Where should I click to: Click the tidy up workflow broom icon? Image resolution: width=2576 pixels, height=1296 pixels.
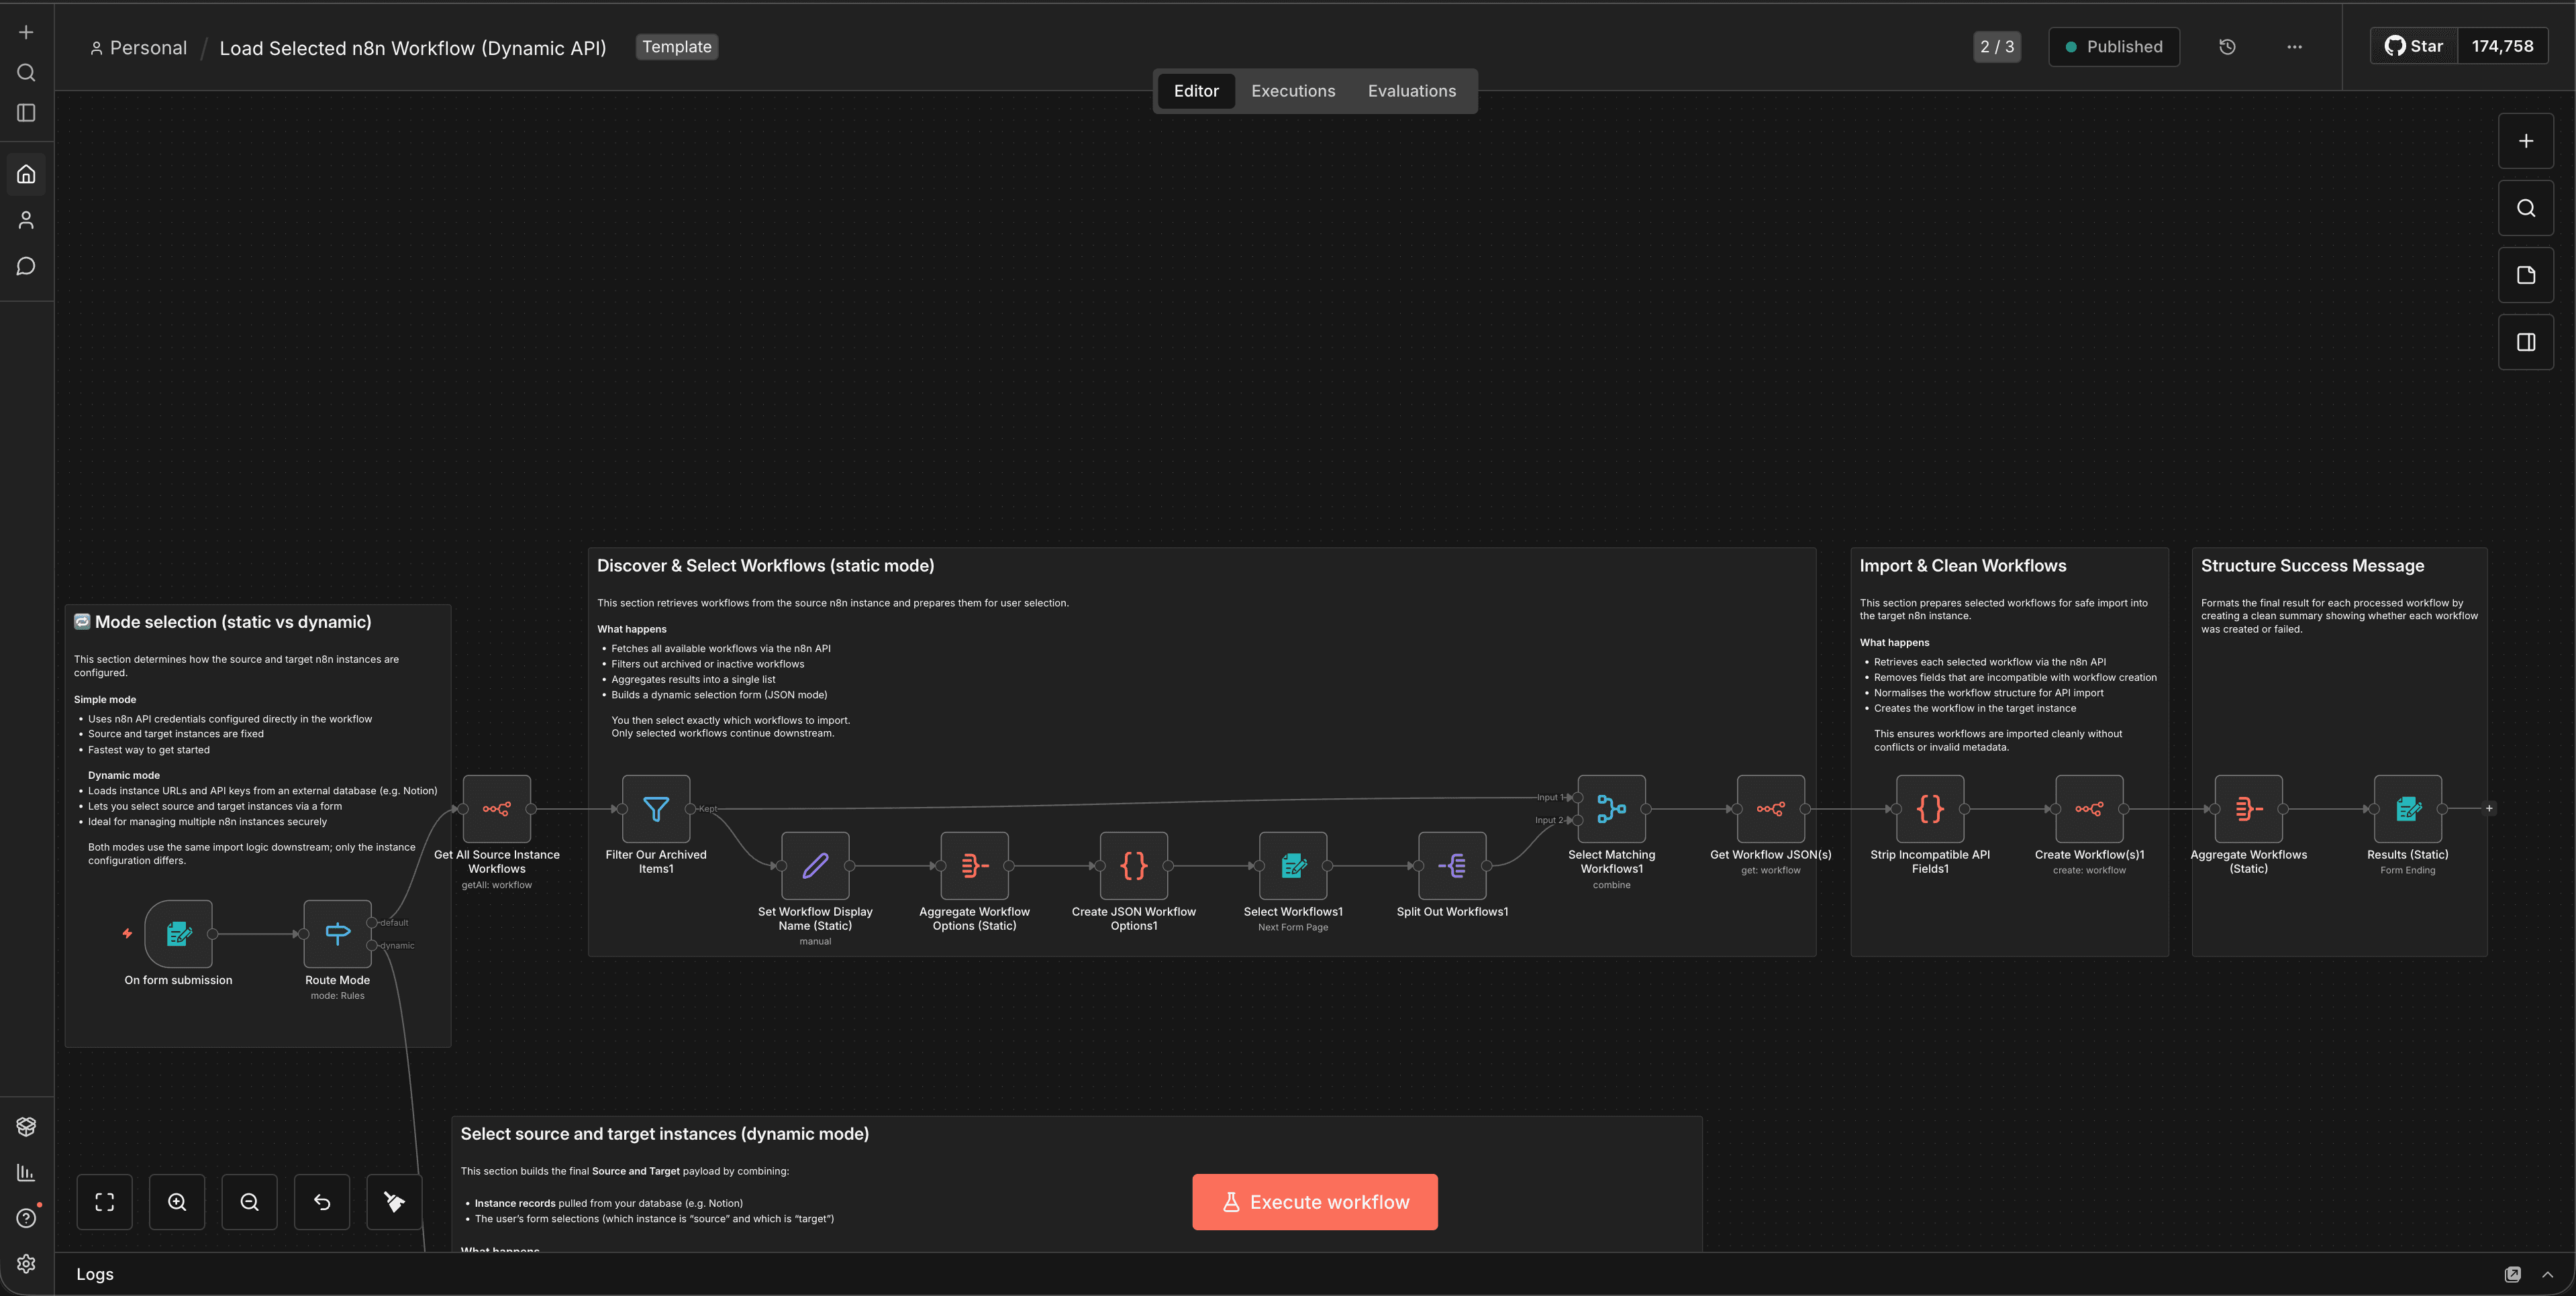click(x=394, y=1201)
